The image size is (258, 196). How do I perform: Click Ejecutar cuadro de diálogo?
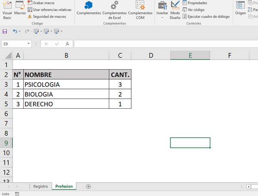click(206, 16)
